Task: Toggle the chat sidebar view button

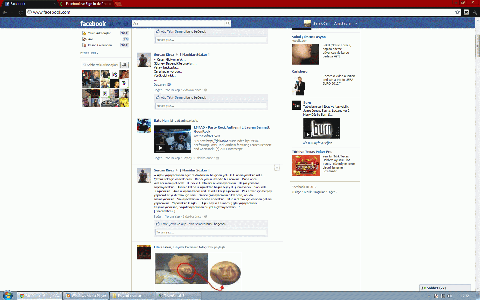Action: pyautogui.click(x=124, y=65)
